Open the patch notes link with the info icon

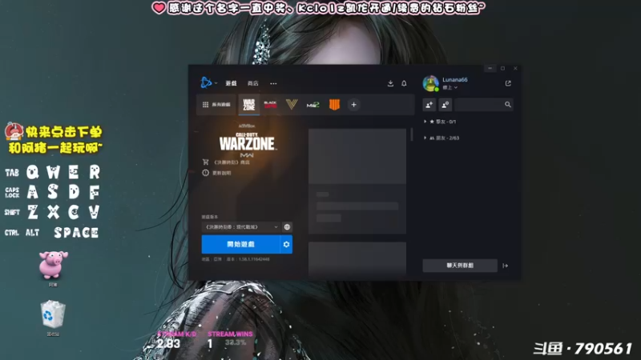(x=216, y=173)
